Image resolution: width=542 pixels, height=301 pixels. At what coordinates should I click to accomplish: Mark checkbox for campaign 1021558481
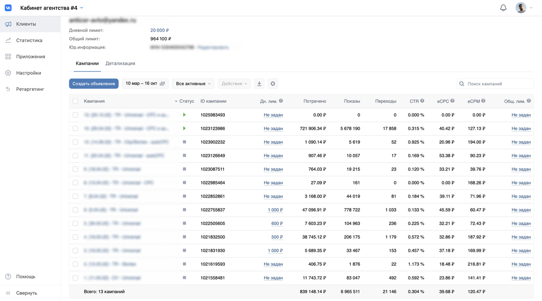(75, 277)
